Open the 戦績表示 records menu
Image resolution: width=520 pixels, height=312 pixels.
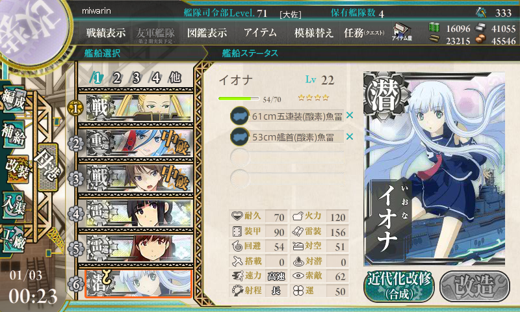pos(106,32)
